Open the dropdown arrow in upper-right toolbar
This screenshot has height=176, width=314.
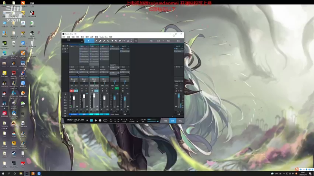pyautogui.click(x=163, y=41)
